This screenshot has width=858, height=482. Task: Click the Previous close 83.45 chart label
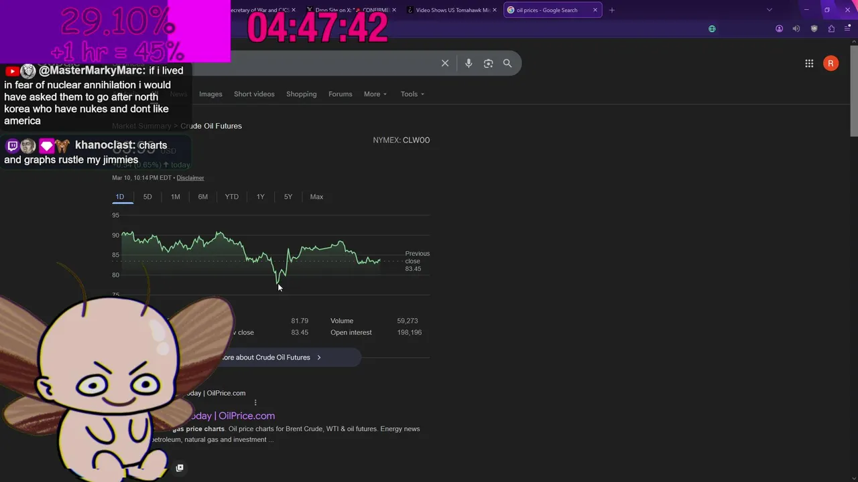click(x=417, y=261)
